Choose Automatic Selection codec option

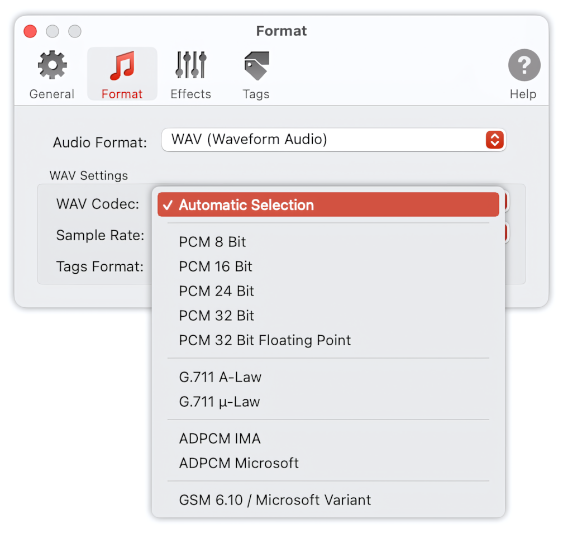point(328,204)
